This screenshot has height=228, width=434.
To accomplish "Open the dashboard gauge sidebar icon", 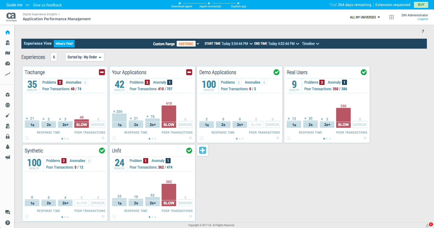I will click(8, 64).
